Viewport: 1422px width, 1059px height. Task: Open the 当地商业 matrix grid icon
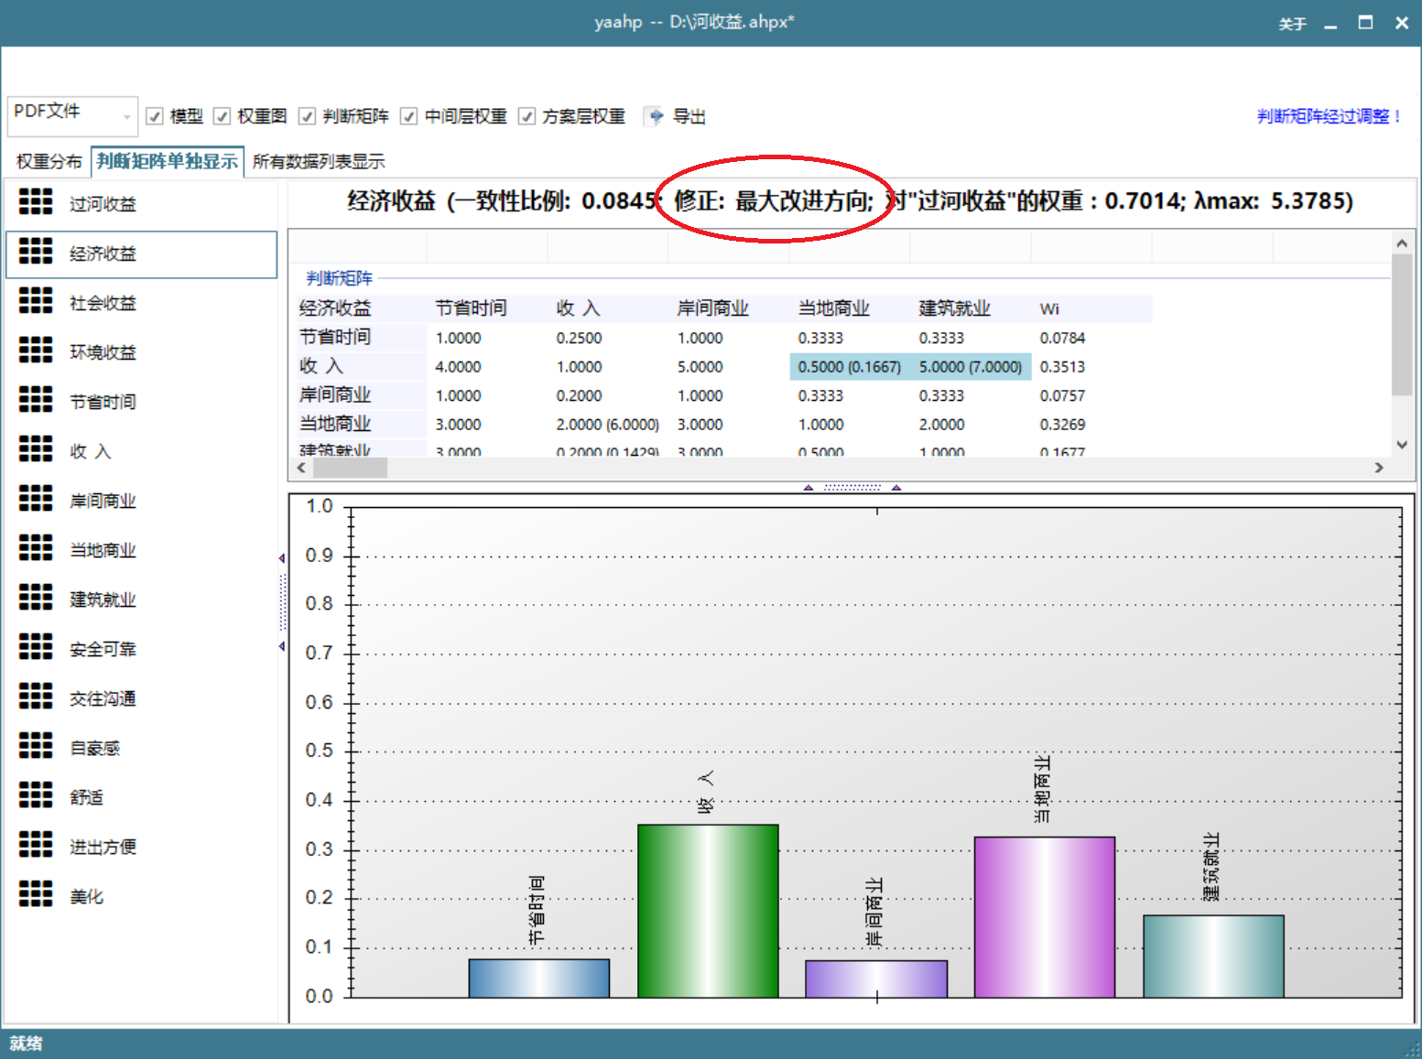(x=36, y=548)
